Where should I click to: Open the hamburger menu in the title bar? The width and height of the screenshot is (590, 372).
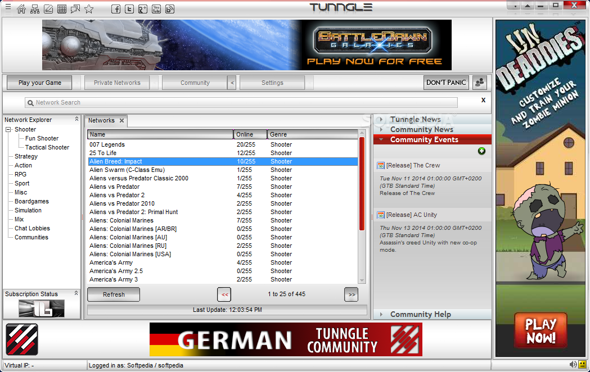[x=8, y=7]
